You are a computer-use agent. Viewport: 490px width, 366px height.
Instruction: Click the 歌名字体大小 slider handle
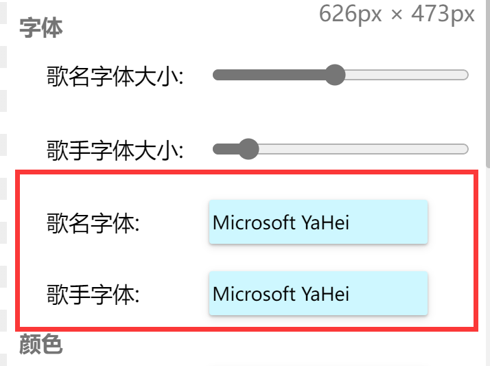[334, 75]
